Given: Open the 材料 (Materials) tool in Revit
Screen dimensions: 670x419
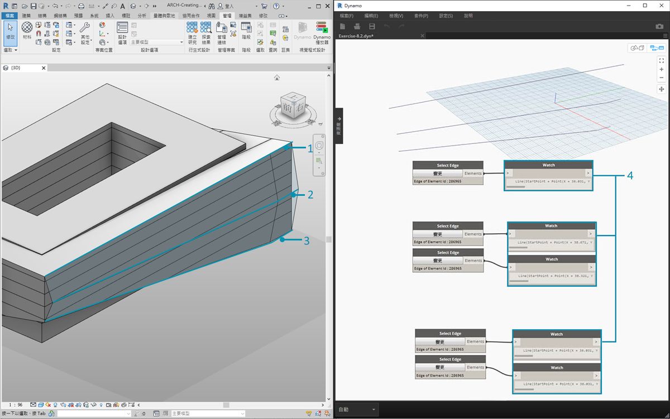Looking at the screenshot, I should 27,31.
